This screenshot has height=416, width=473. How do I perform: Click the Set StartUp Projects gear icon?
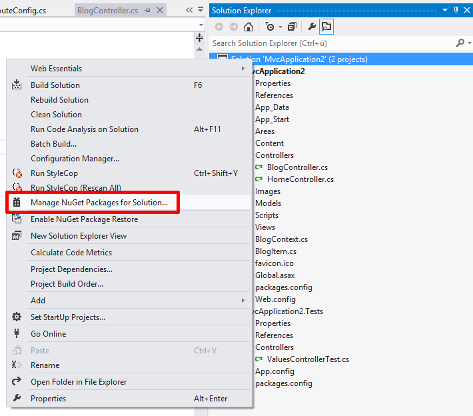click(17, 317)
